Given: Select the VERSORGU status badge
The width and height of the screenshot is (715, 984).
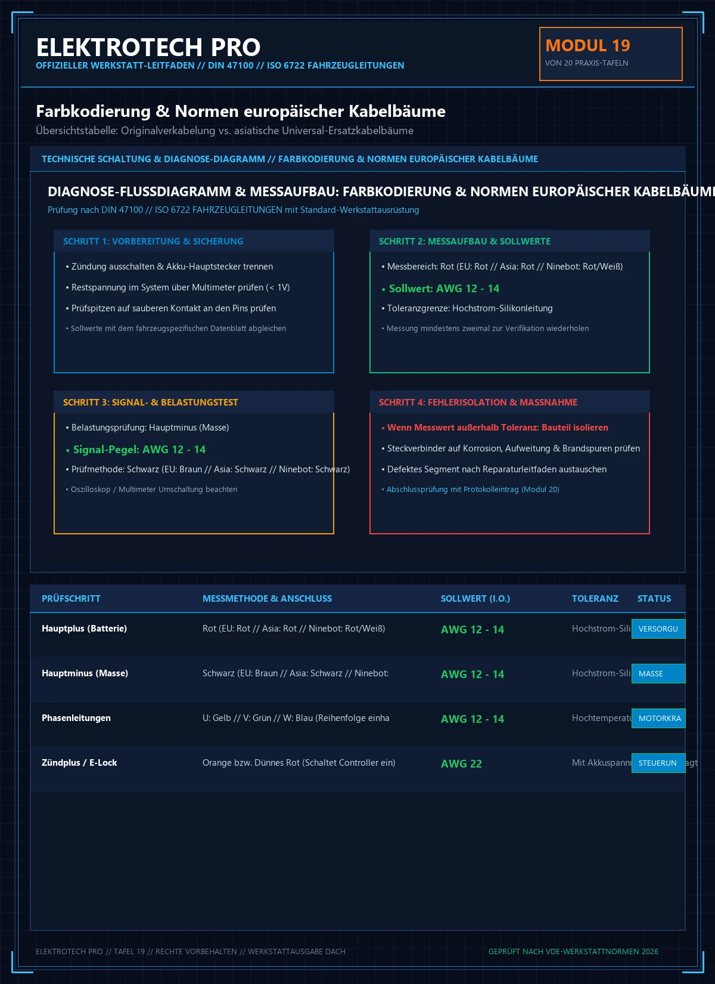Looking at the screenshot, I should [658, 629].
